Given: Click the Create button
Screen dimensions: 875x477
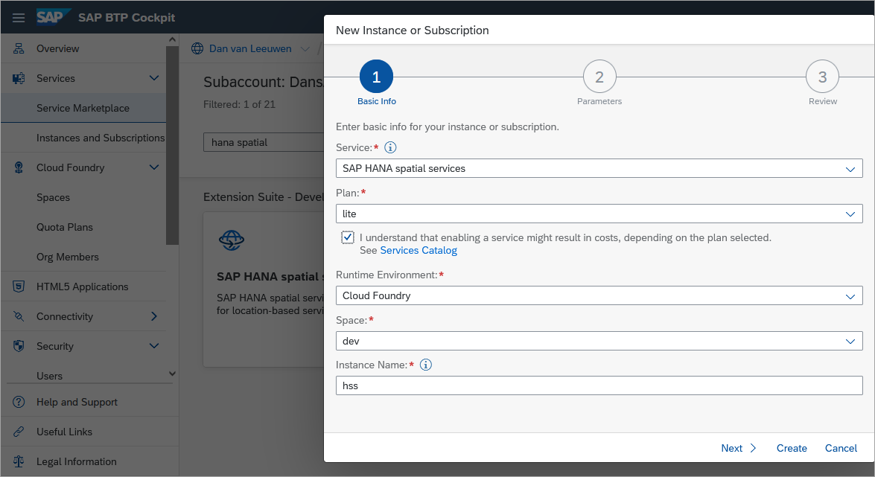Looking at the screenshot, I should coord(792,448).
